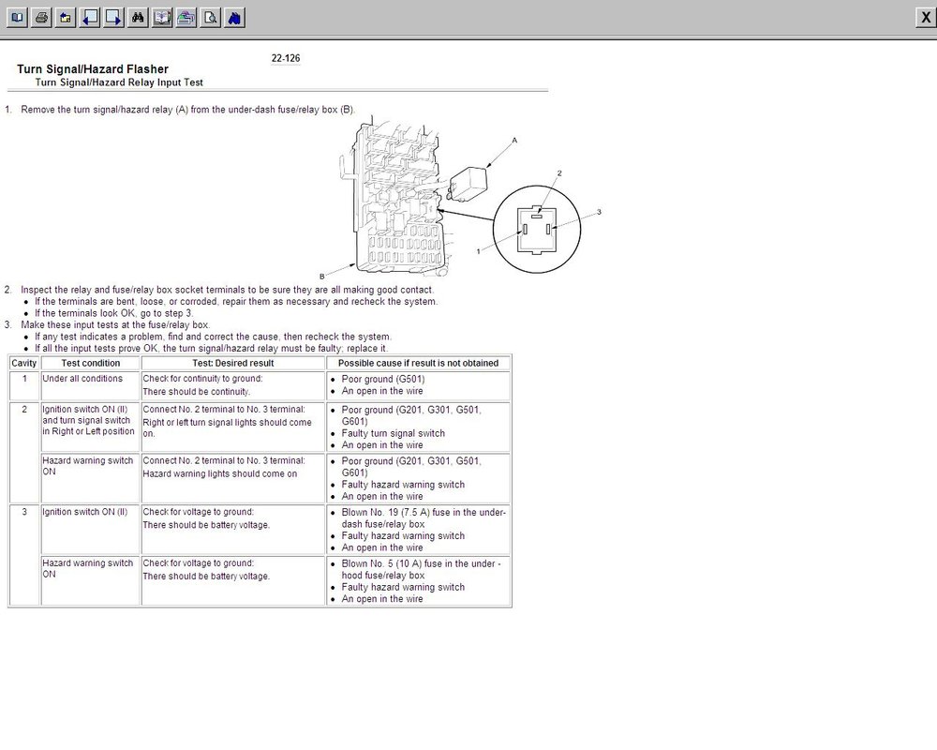This screenshot has width=937, height=750.
Task: Click the folder with back arrow icon
Action: (66, 18)
